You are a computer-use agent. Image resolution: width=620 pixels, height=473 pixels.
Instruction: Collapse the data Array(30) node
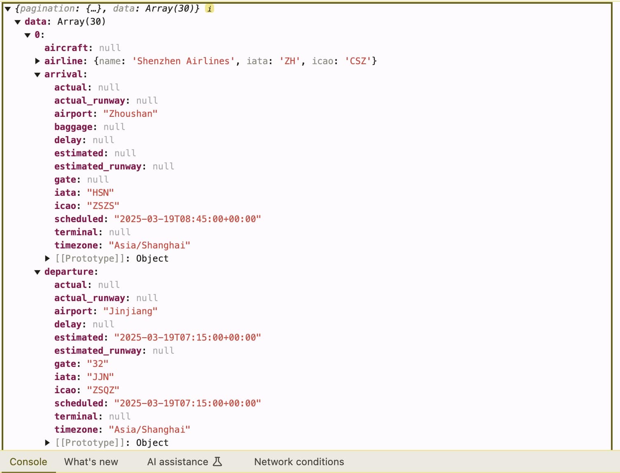point(17,22)
